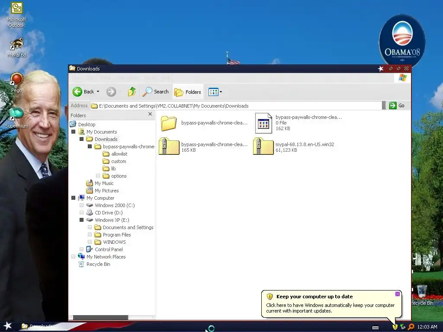Open the star Start button
The image size is (443, 332).
pyautogui.click(x=8, y=326)
